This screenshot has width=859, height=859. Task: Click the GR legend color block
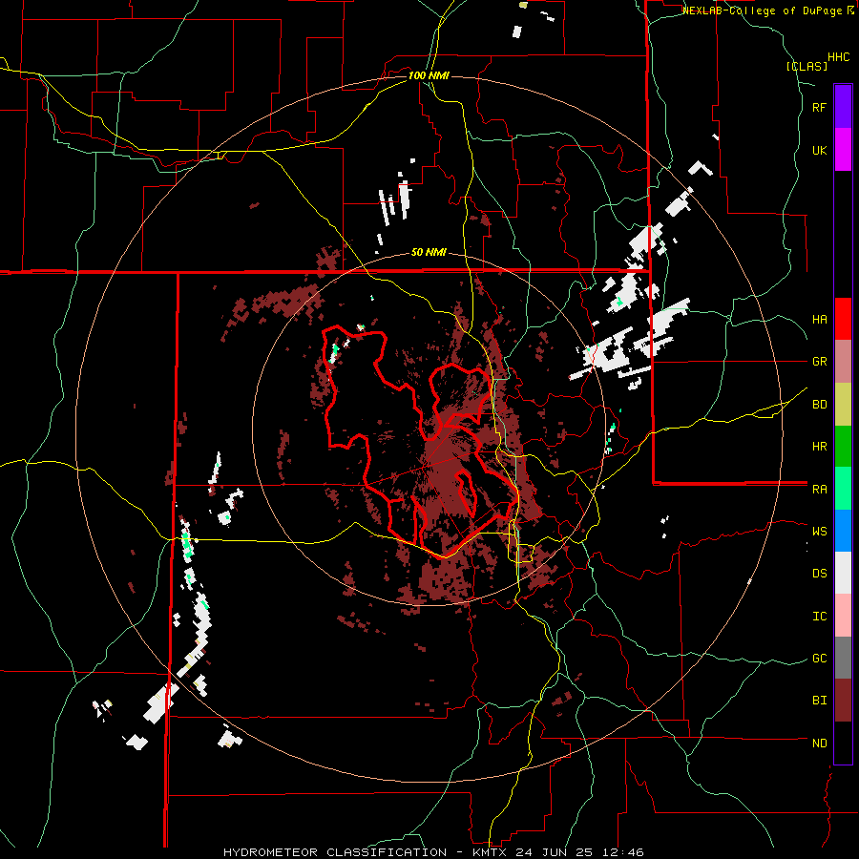coord(843,362)
